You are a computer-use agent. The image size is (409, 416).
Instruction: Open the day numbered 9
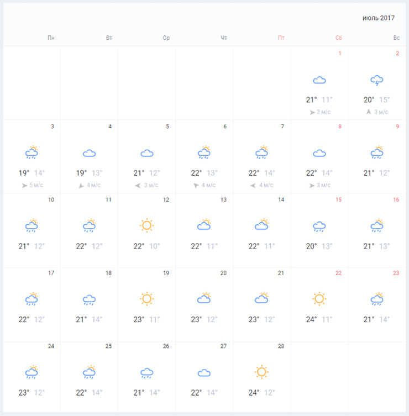[x=397, y=127]
